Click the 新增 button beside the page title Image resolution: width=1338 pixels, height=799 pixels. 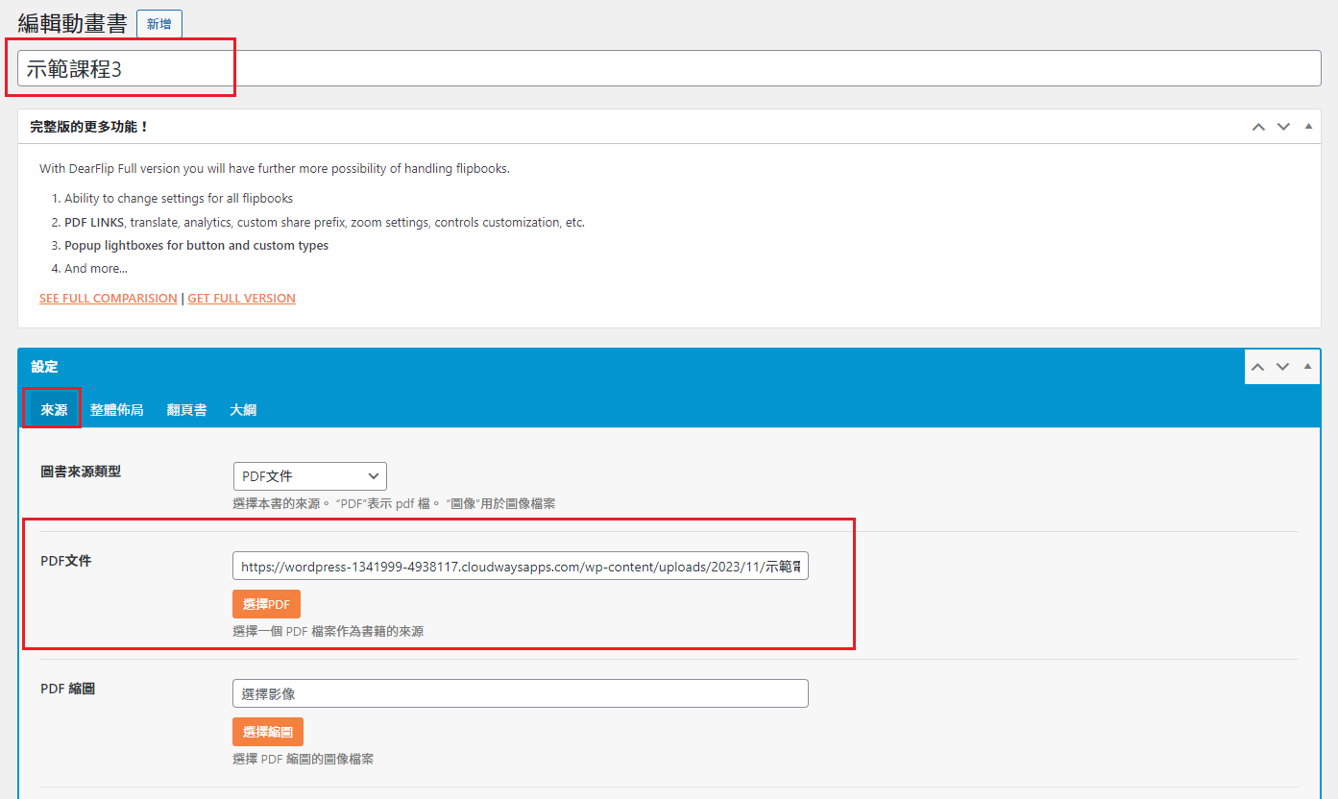tap(158, 24)
